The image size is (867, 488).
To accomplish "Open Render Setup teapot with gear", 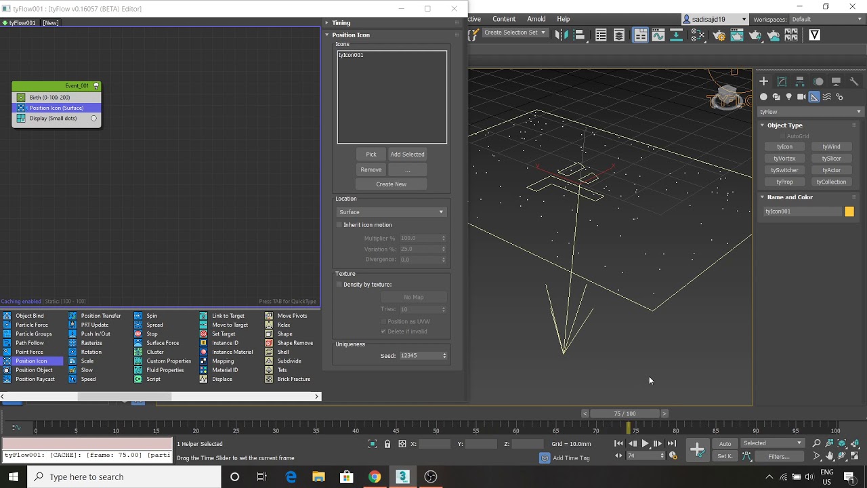I will tap(719, 35).
